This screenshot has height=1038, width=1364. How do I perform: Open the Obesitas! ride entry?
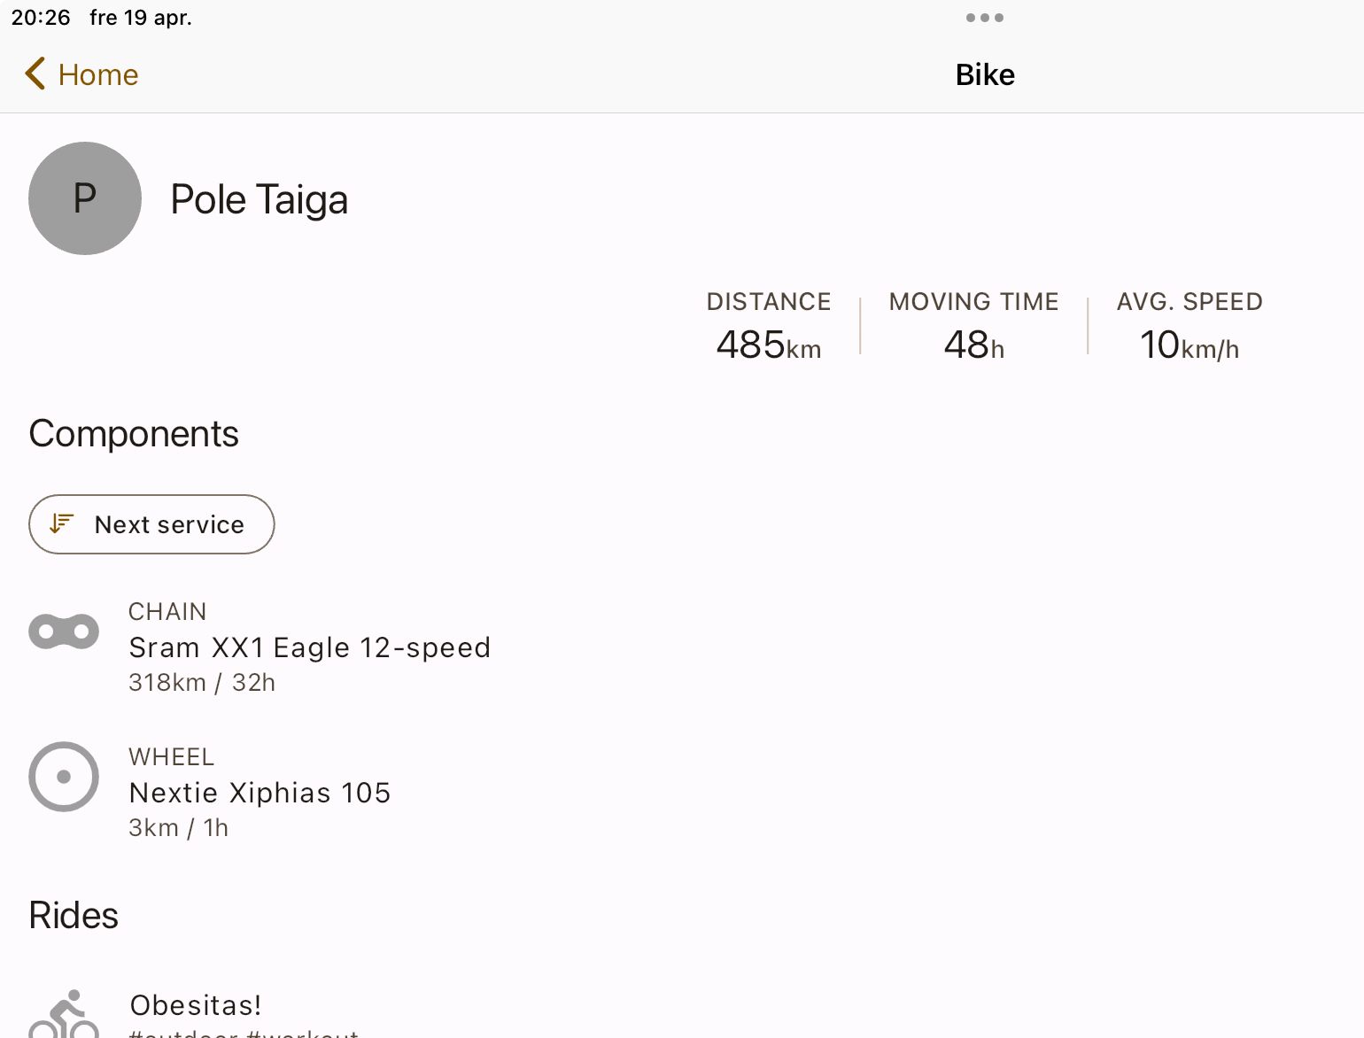[x=196, y=1005]
